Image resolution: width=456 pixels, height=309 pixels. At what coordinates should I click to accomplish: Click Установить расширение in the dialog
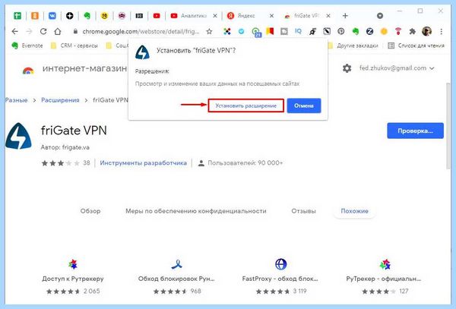246,106
